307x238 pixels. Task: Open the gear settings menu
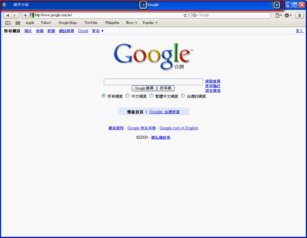(288, 15)
